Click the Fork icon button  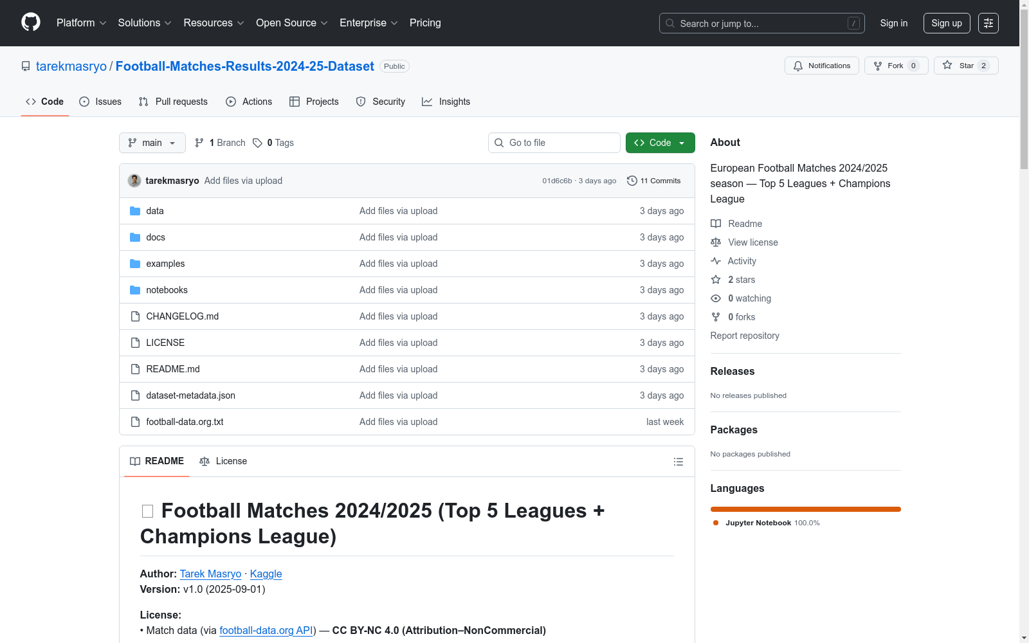pyautogui.click(x=896, y=66)
